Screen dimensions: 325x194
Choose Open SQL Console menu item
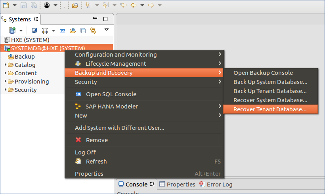(x=144, y=94)
